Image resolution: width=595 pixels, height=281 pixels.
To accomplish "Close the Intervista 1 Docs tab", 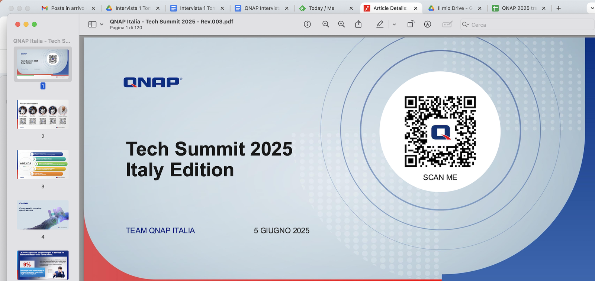I will point(222,8).
